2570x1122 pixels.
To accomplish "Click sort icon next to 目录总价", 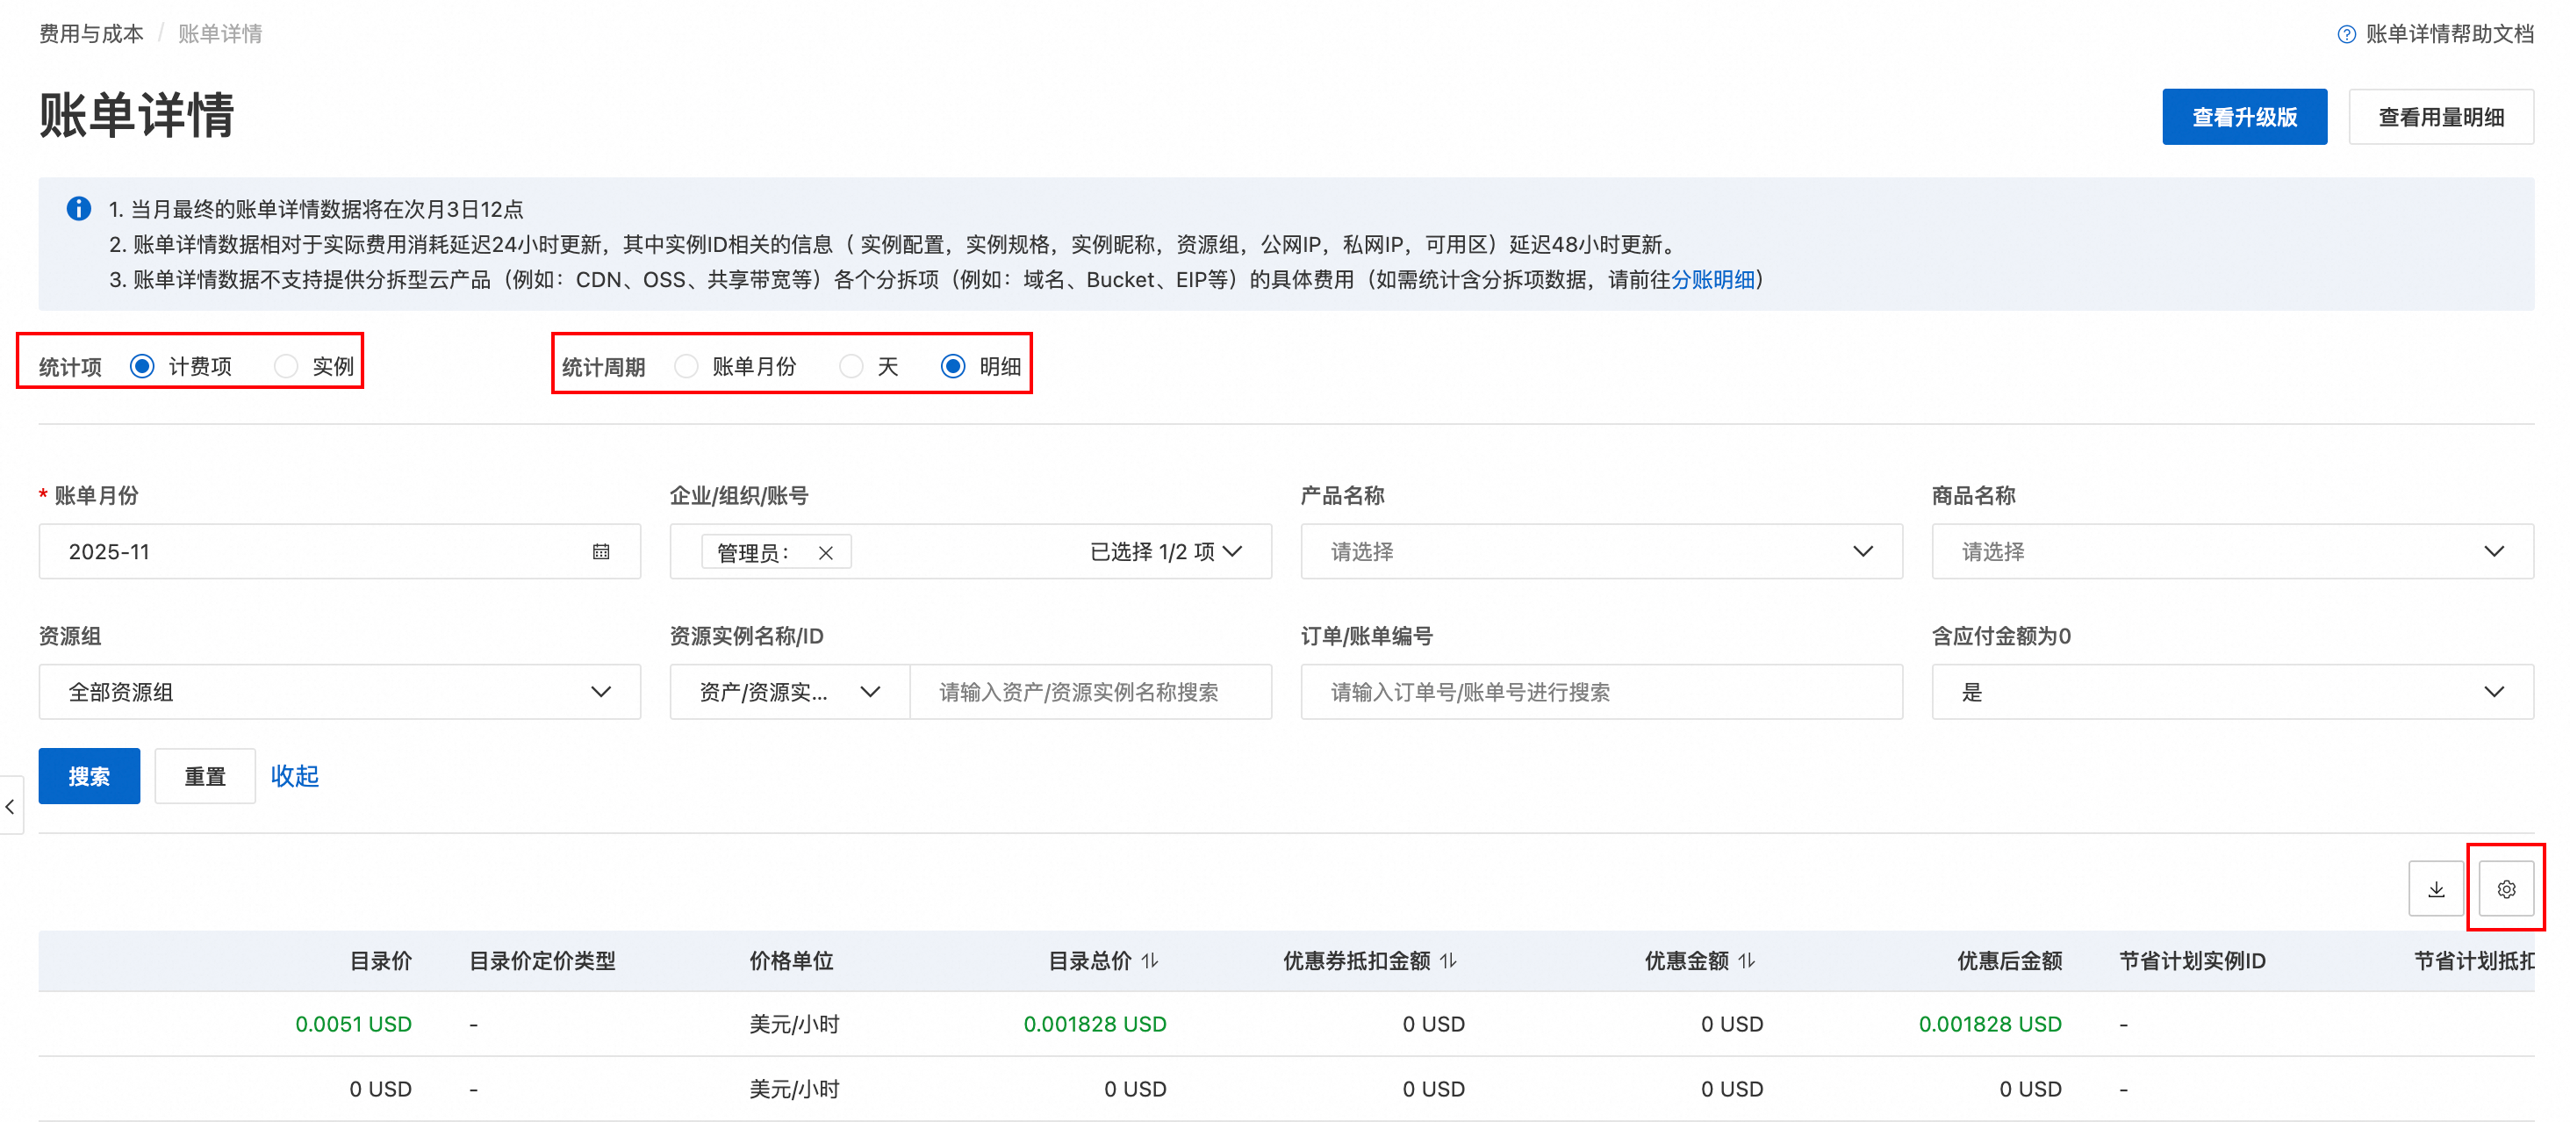I will click(x=1151, y=960).
